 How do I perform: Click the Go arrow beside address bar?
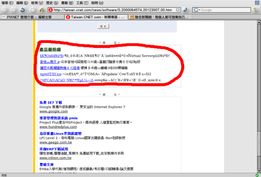pos(185,10)
